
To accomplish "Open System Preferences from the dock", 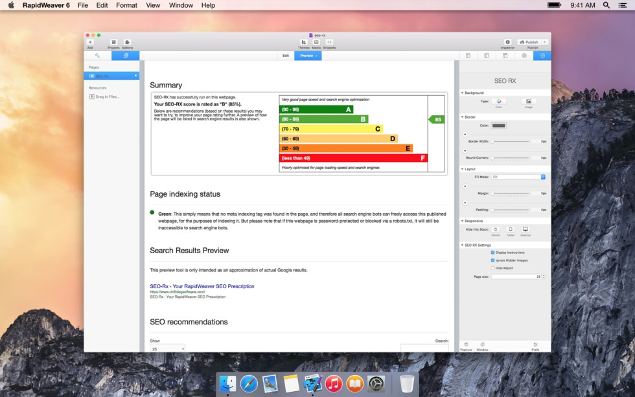I will click(x=376, y=383).
